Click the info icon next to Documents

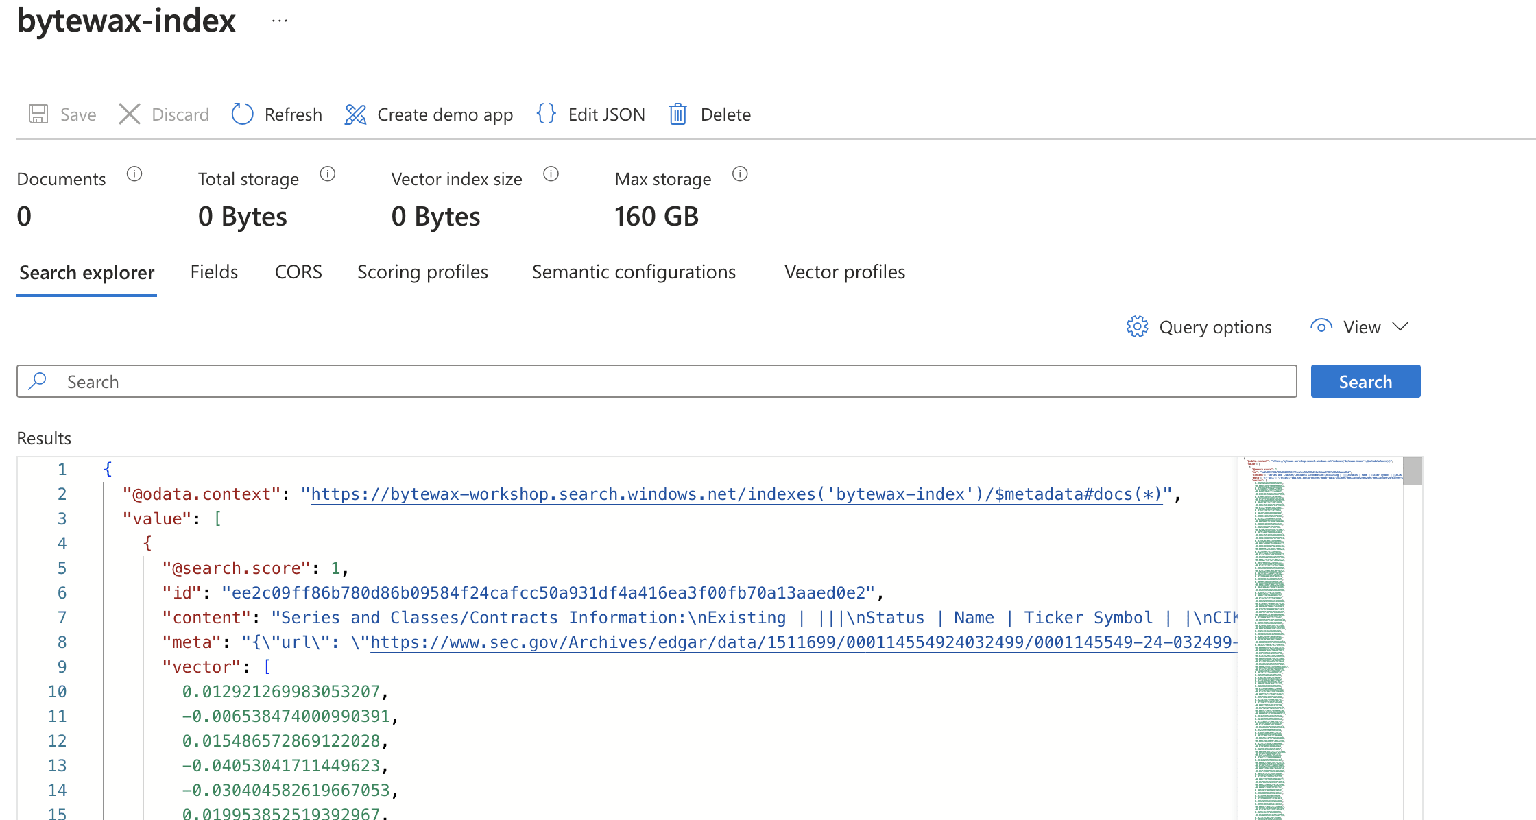tap(134, 174)
